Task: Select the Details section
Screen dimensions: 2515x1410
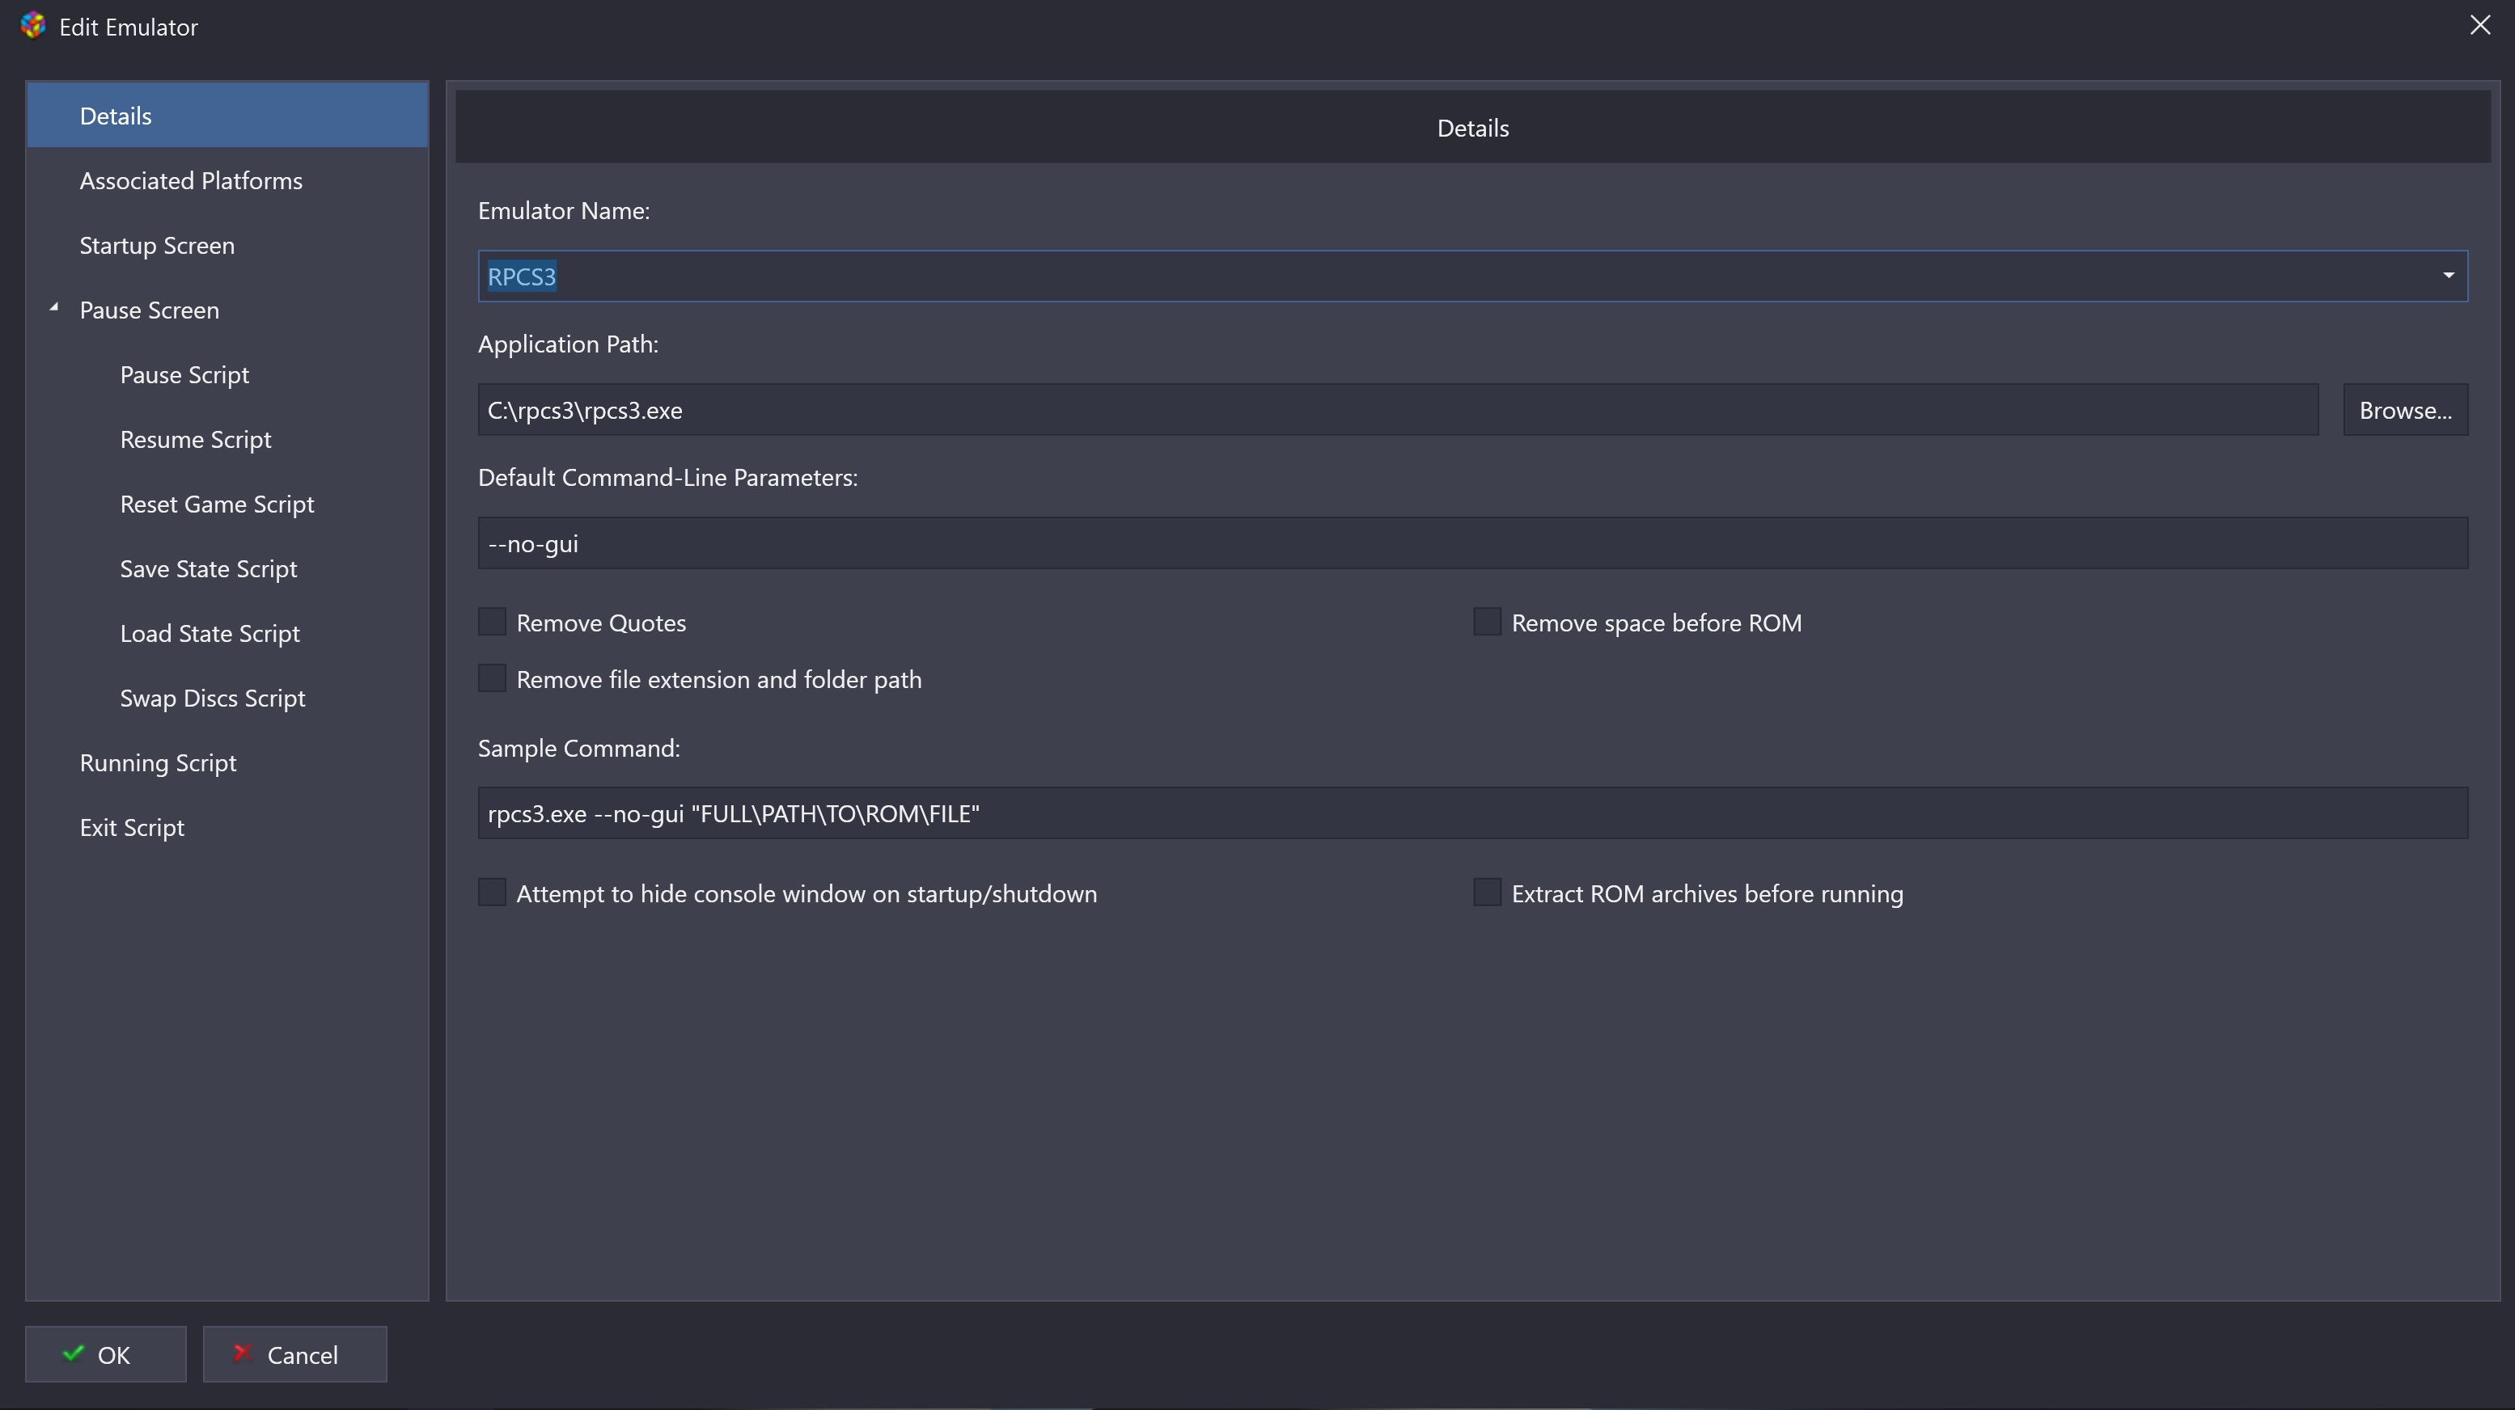Action: pyautogui.click(x=227, y=115)
